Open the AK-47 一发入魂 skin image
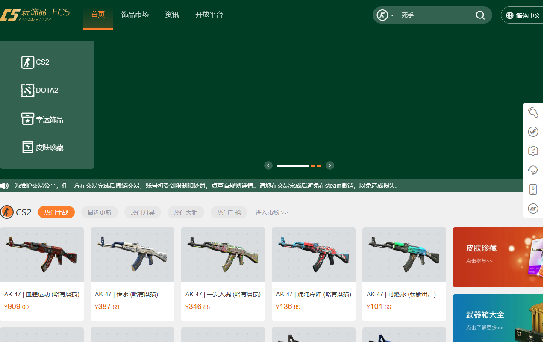Screen dimensions: 547x342 [x=223, y=255]
